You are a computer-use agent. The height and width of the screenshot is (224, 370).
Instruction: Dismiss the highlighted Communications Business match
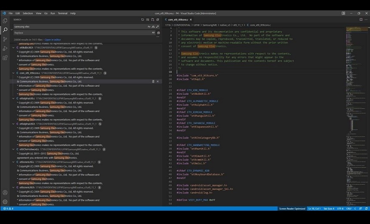(157, 81)
